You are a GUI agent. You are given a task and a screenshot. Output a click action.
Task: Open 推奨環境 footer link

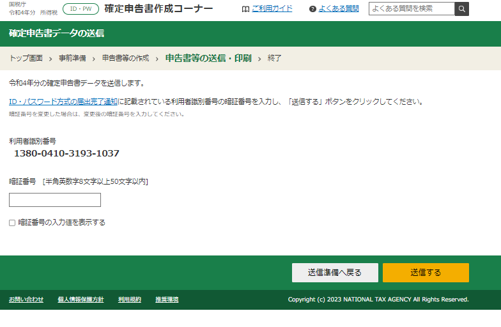coord(167,300)
